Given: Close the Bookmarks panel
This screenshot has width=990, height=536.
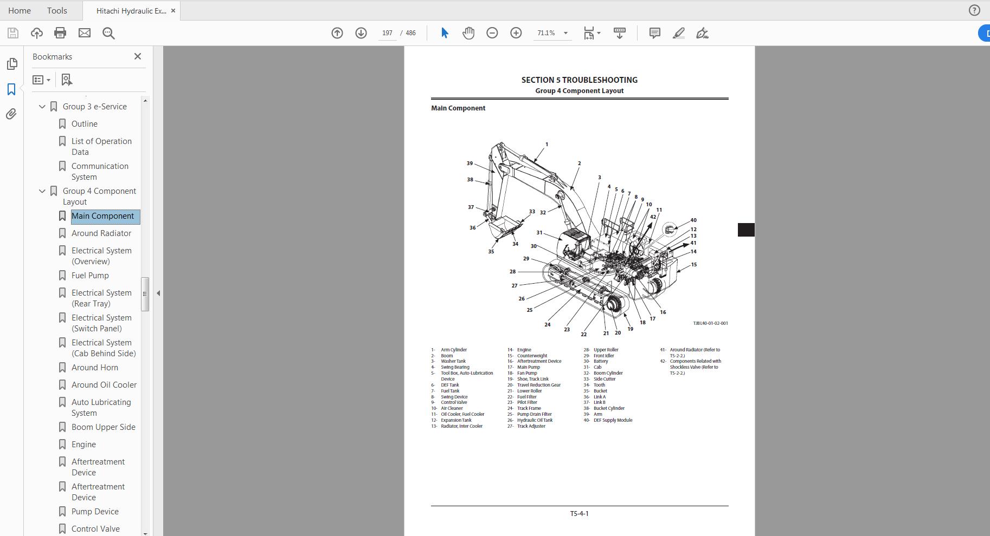Looking at the screenshot, I should (x=138, y=56).
